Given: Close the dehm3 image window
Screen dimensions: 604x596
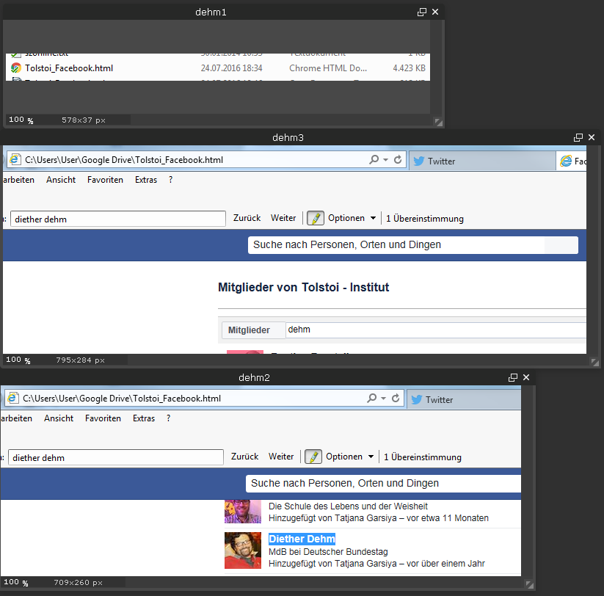Looking at the screenshot, I should pos(592,137).
